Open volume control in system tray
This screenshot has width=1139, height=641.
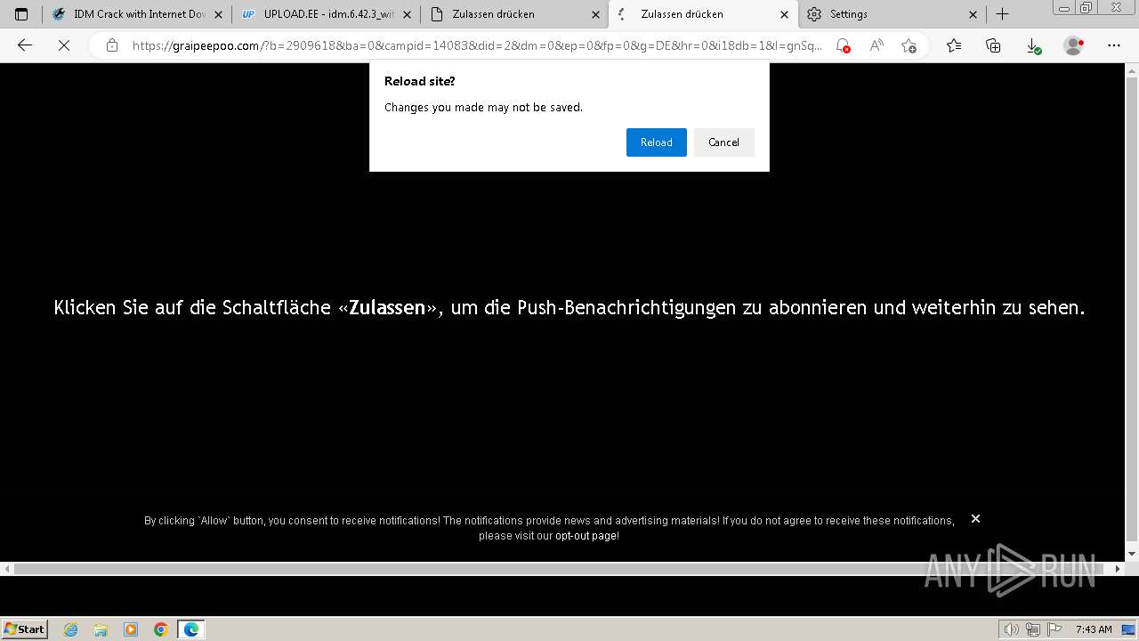[1012, 629]
